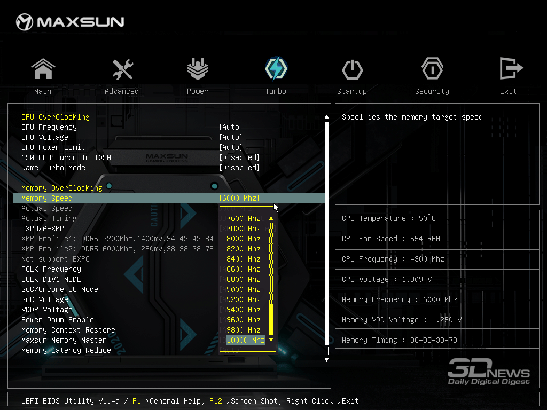Screen dimensions: 547x410
Task: Select the Maxsun Memory Master setting
Action: 64,340
